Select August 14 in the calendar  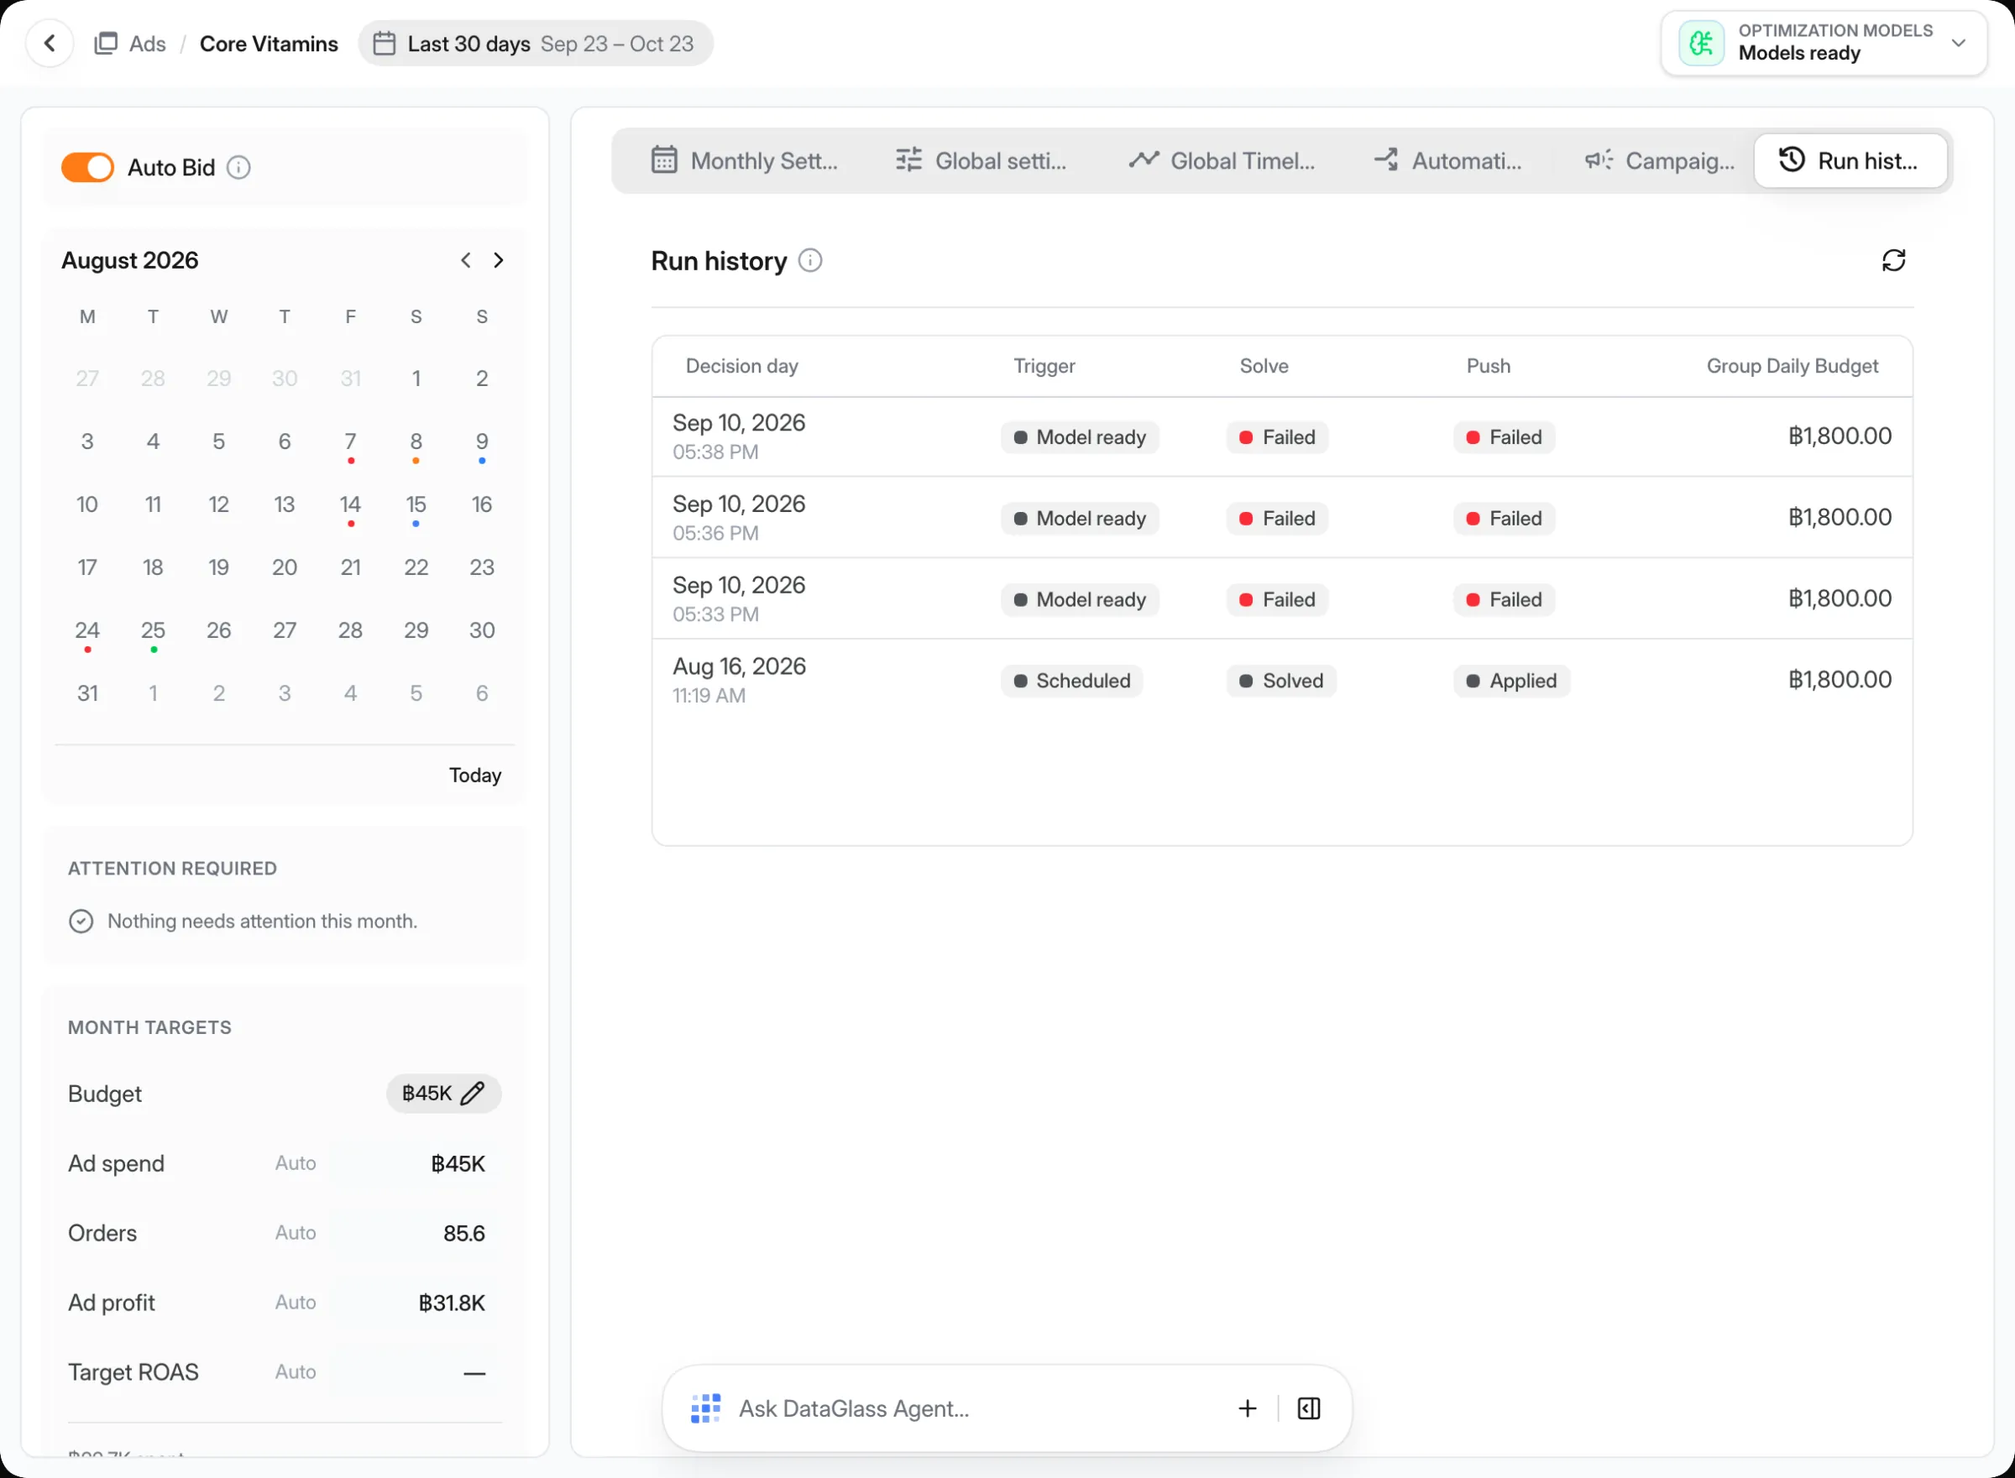coord(351,507)
